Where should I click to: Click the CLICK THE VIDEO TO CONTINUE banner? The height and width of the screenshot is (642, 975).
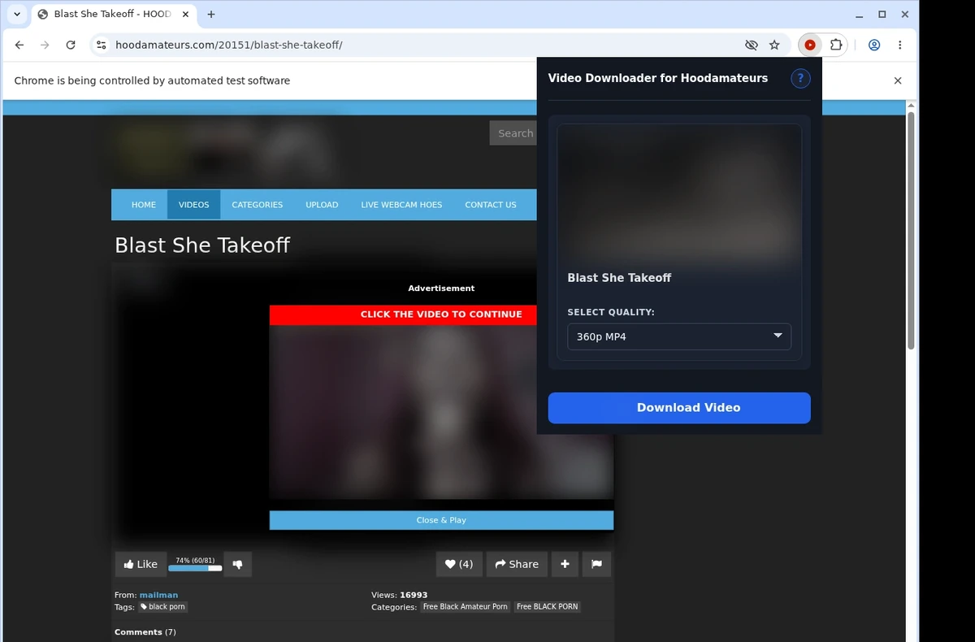point(441,314)
